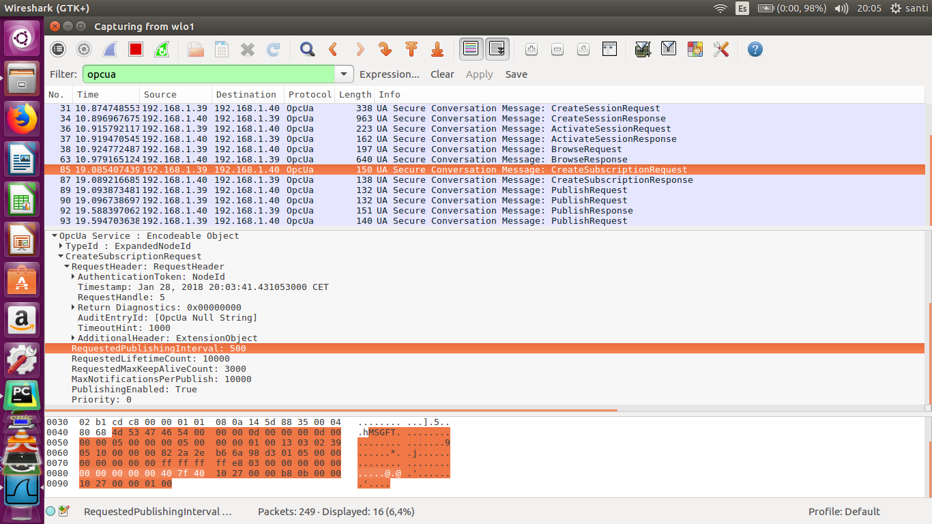Click the Find packet magnifier icon

point(306,48)
